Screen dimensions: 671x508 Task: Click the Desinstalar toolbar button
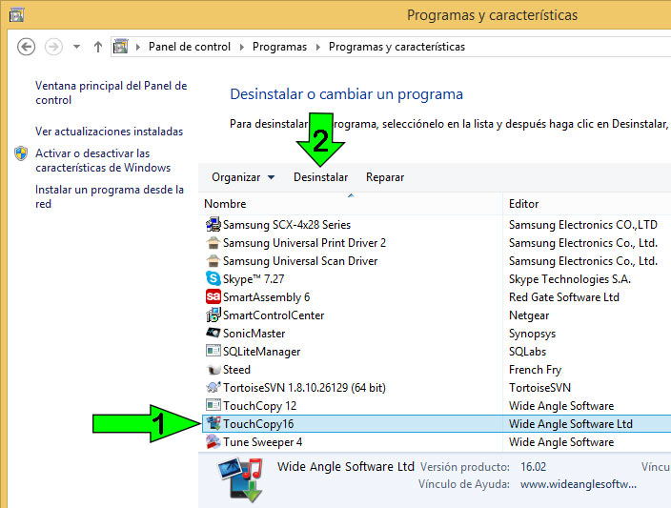(x=320, y=177)
